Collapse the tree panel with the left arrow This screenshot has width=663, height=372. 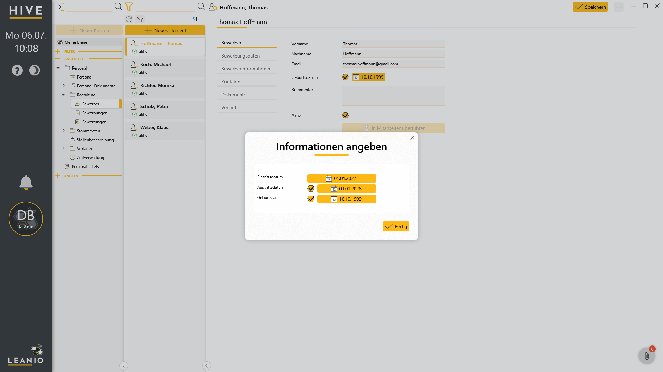[124, 366]
